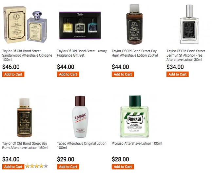Open the Bay Rum 150ml bottle image
Image resolution: width=213 pixels, height=173 pixels.
(25, 117)
